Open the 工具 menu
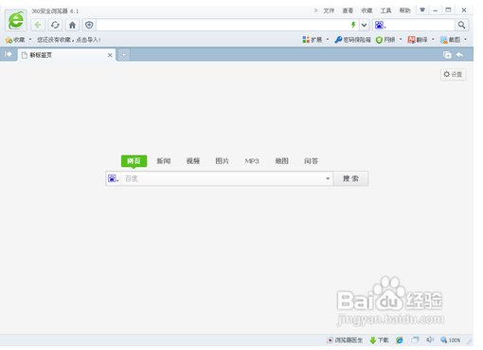This screenshot has width=483, height=350. tap(385, 10)
